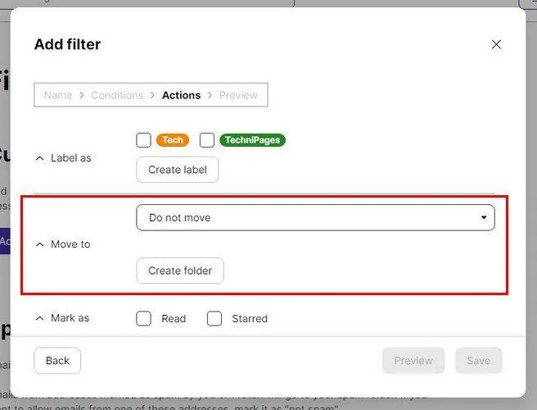Go Back to previous step
Viewport: 537px width, 410px height.
tap(57, 361)
